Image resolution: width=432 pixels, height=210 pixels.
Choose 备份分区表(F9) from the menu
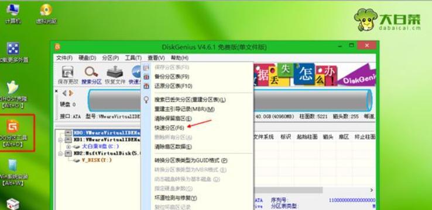pos(172,77)
